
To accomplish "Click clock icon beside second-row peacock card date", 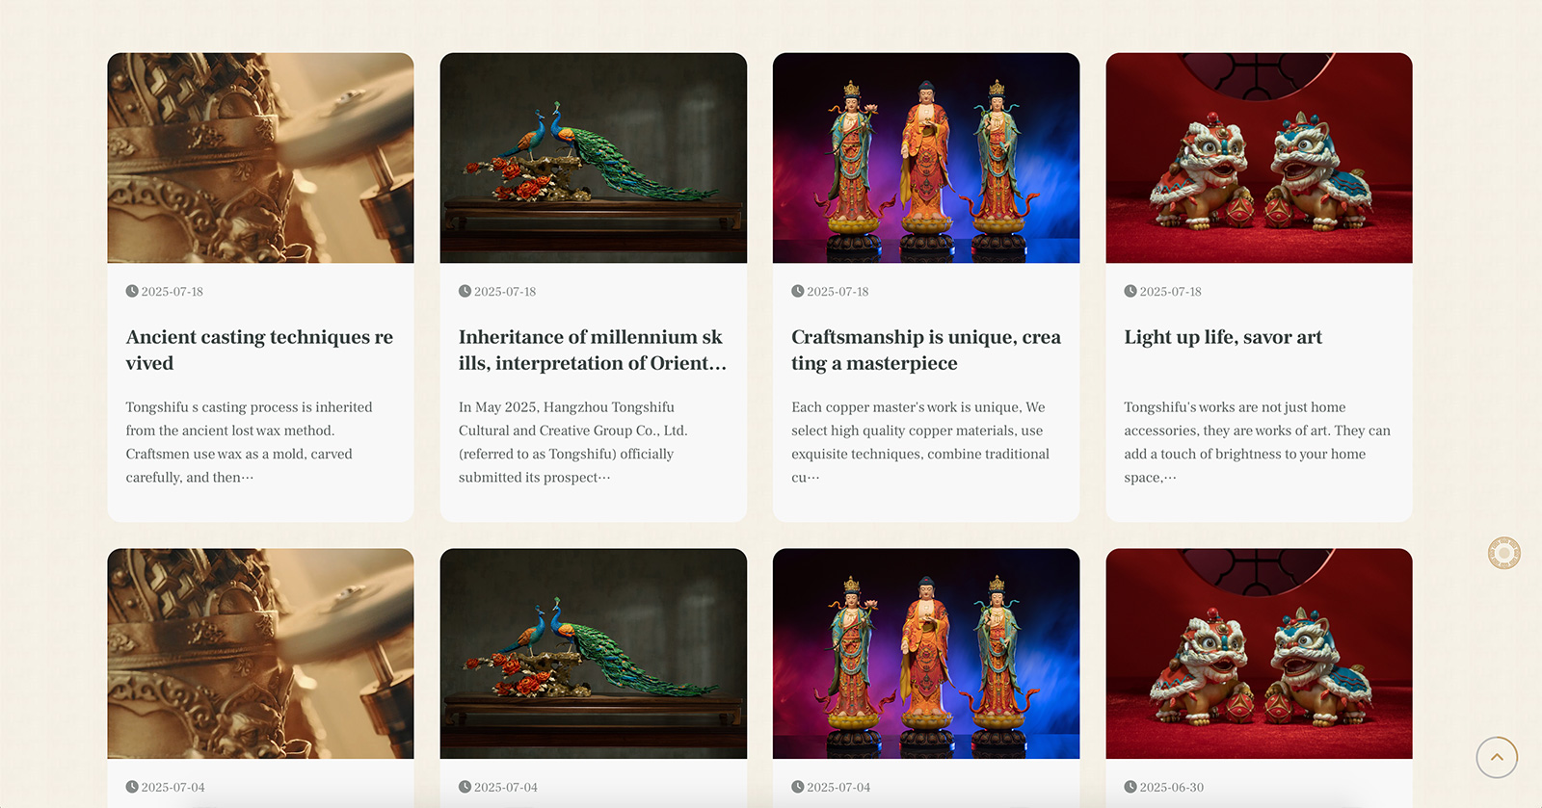I will 465,787.
